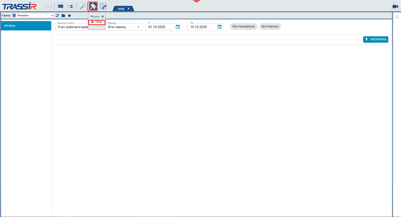Launch the magic wand wizard tool
Screen dimensions: 401x217
point(83,6)
